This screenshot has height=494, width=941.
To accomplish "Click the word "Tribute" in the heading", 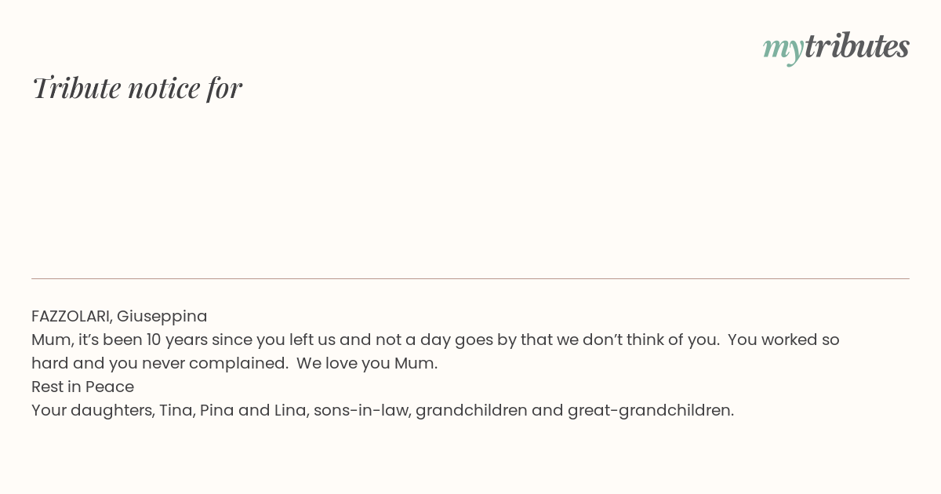I will point(77,88).
